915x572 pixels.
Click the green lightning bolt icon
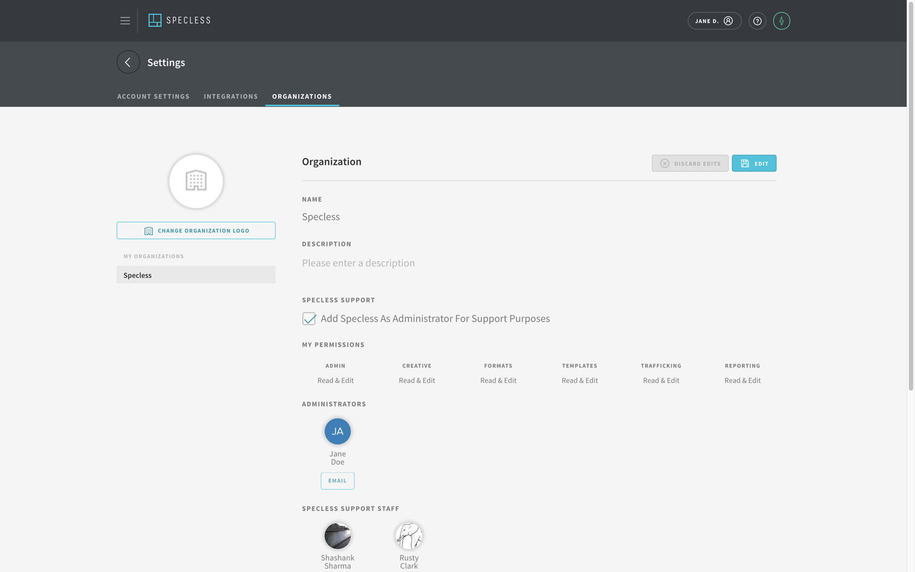click(x=781, y=21)
